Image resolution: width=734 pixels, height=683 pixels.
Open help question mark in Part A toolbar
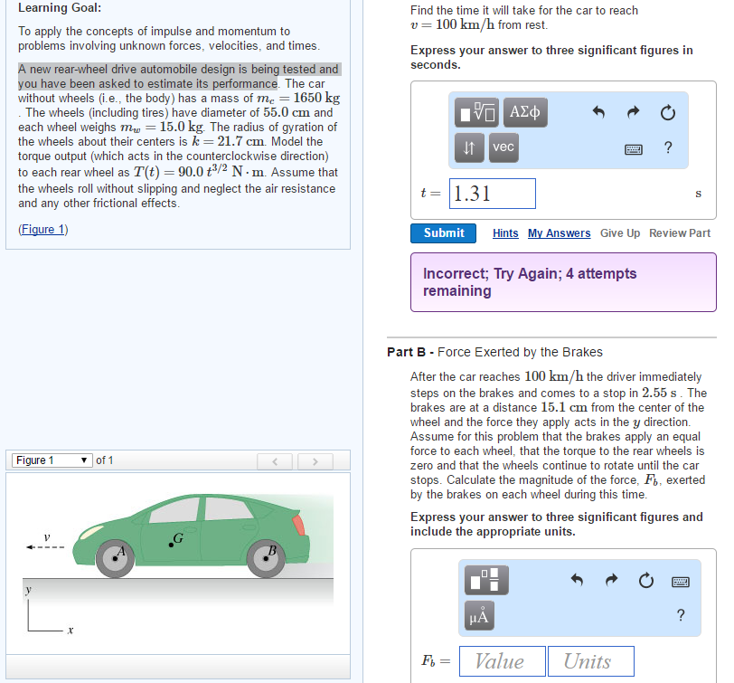click(668, 149)
